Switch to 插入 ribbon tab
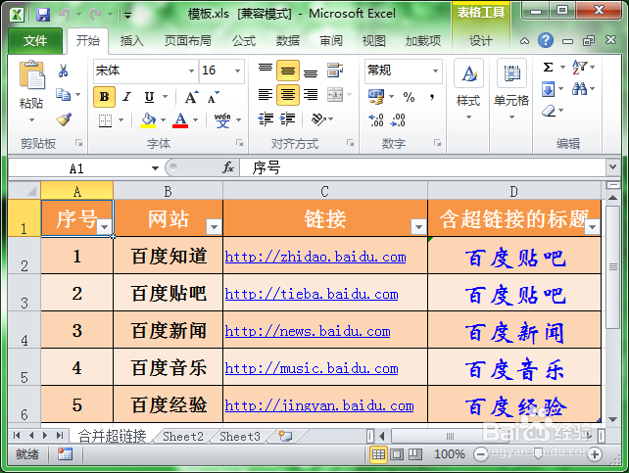Screen dimensions: 629x473 [x=132, y=40]
